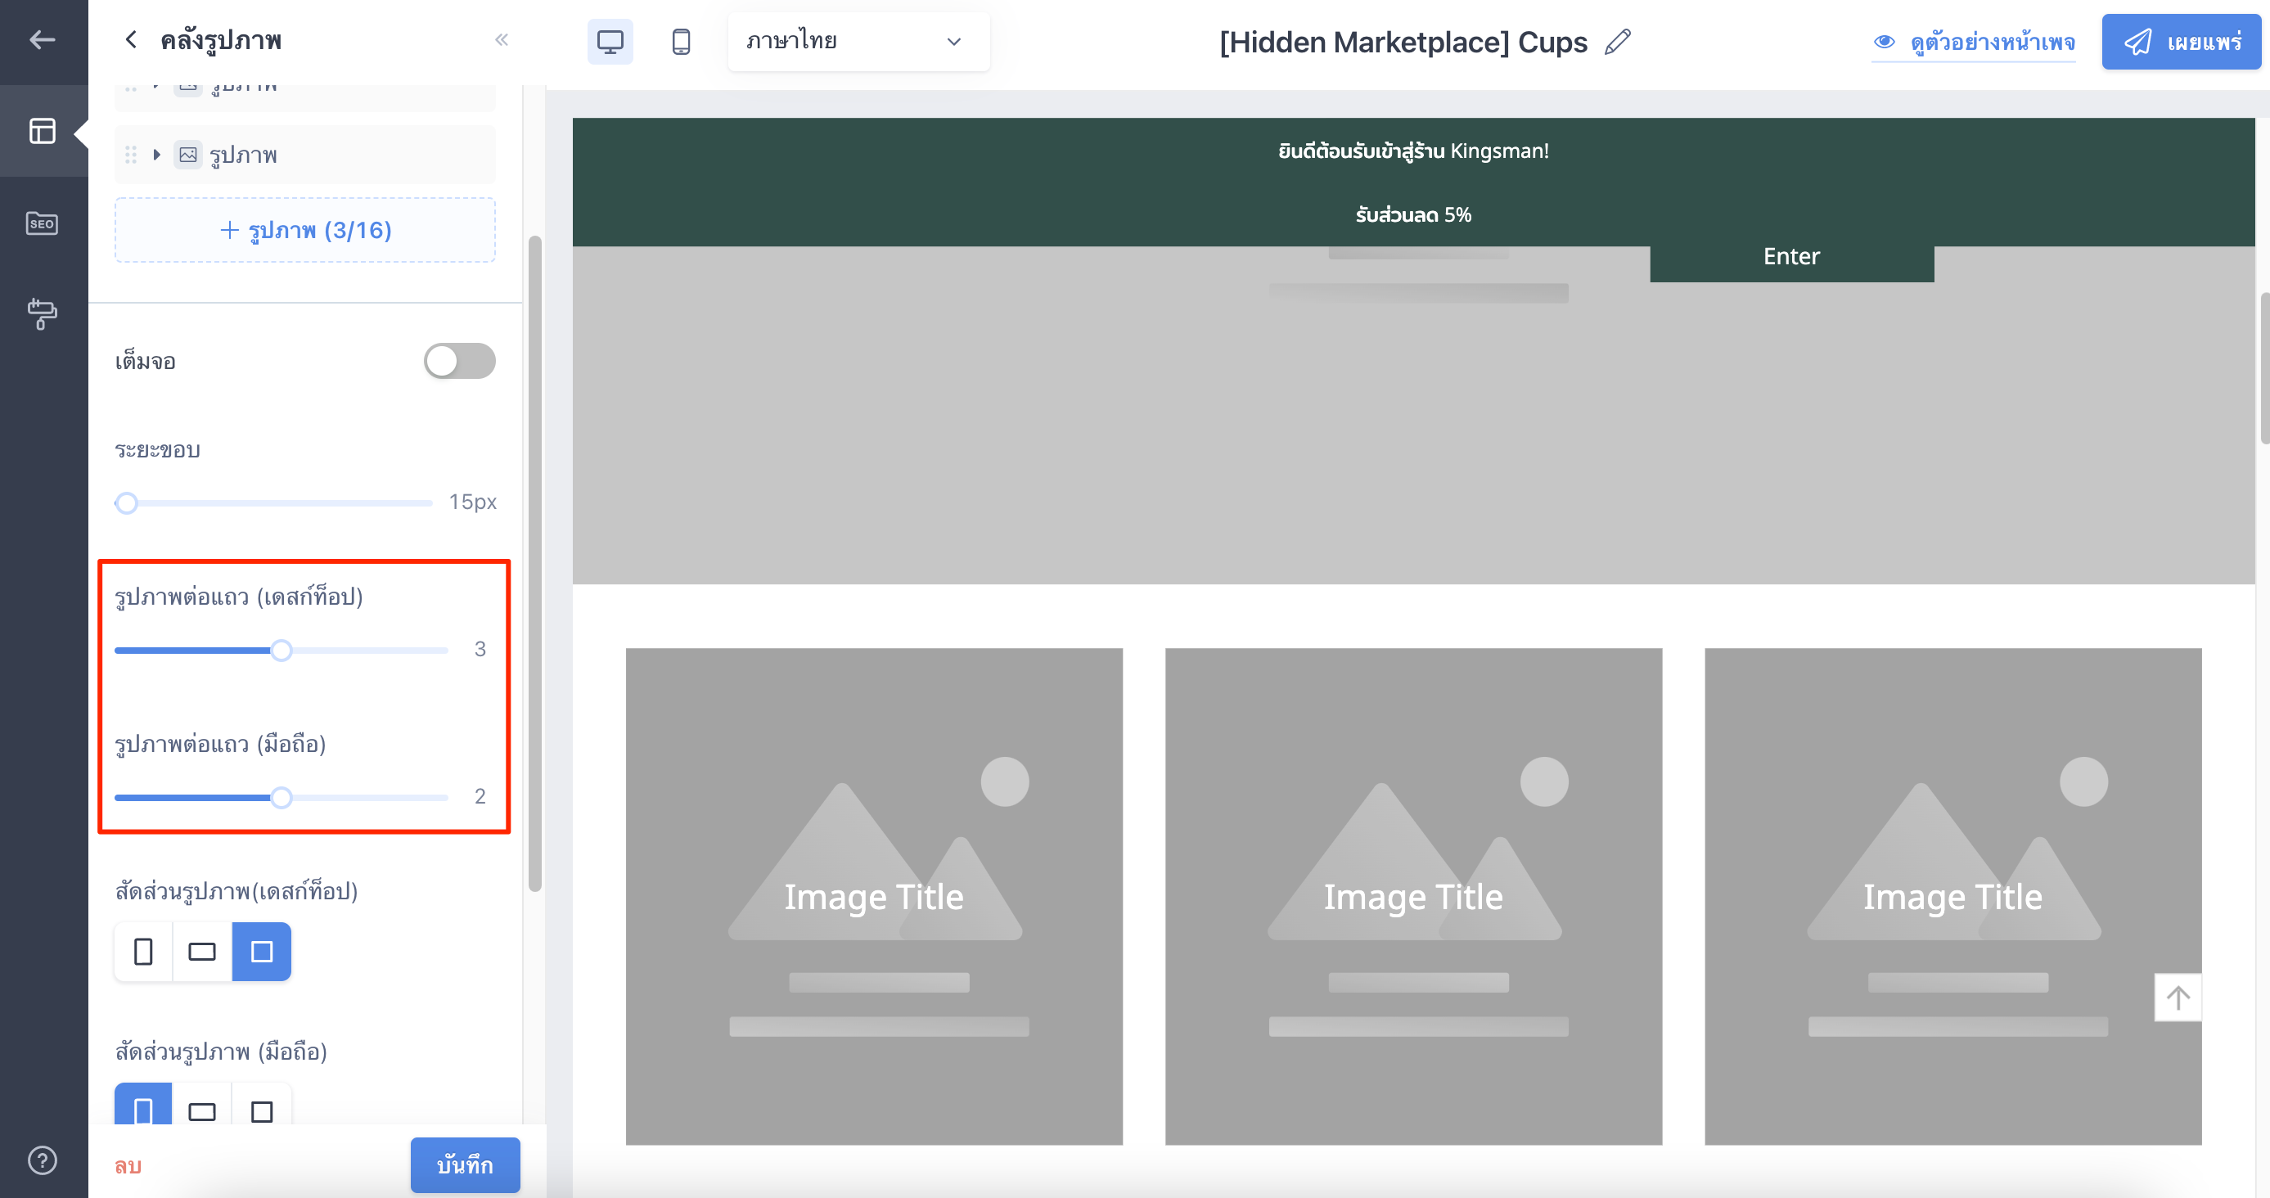
Task: Open the ดูตัวอย่างหน้าเพจ preview link
Action: tap(1974, 42)
